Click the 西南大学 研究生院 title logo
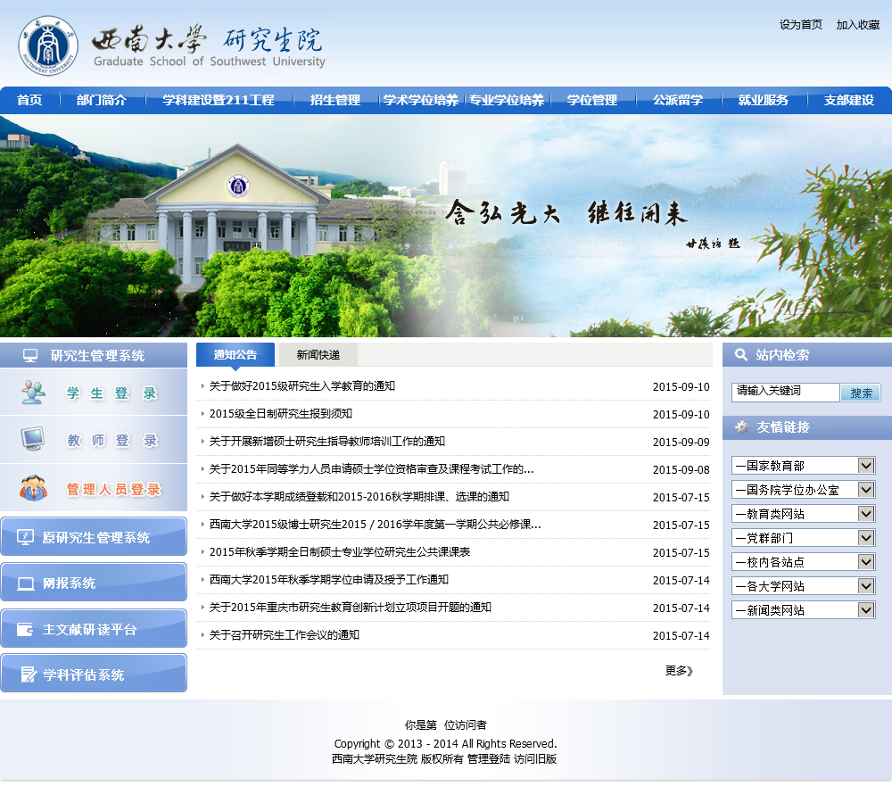 (209, 46)
